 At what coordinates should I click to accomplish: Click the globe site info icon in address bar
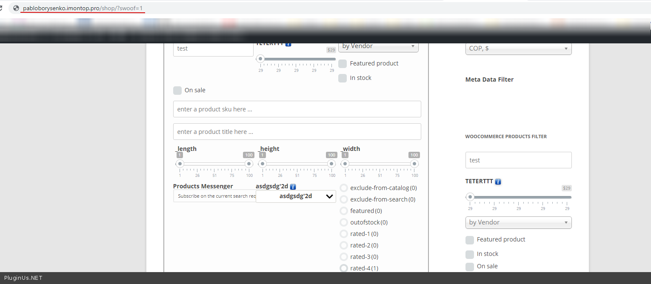click(x=16, y=8)
